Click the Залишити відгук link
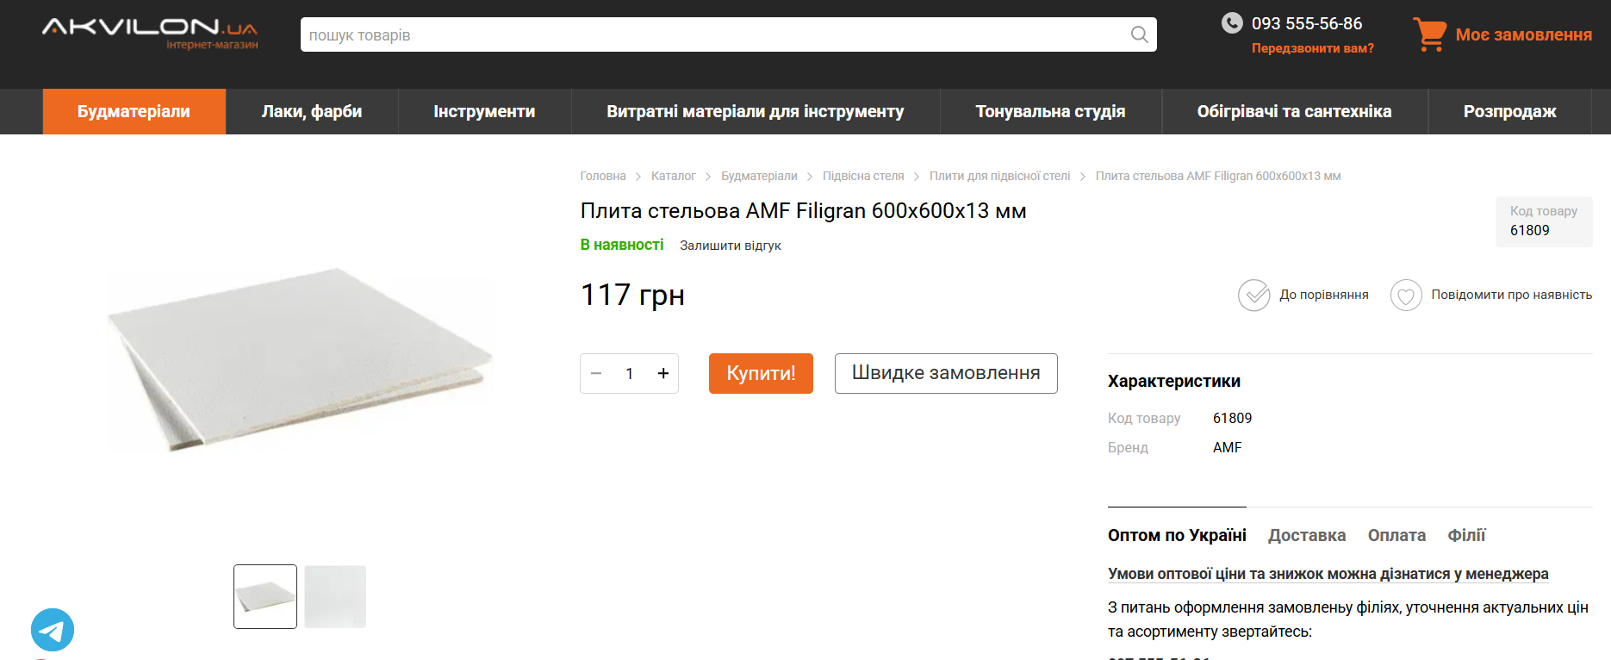The image size is (1611, 660). [x=730, y=246]
